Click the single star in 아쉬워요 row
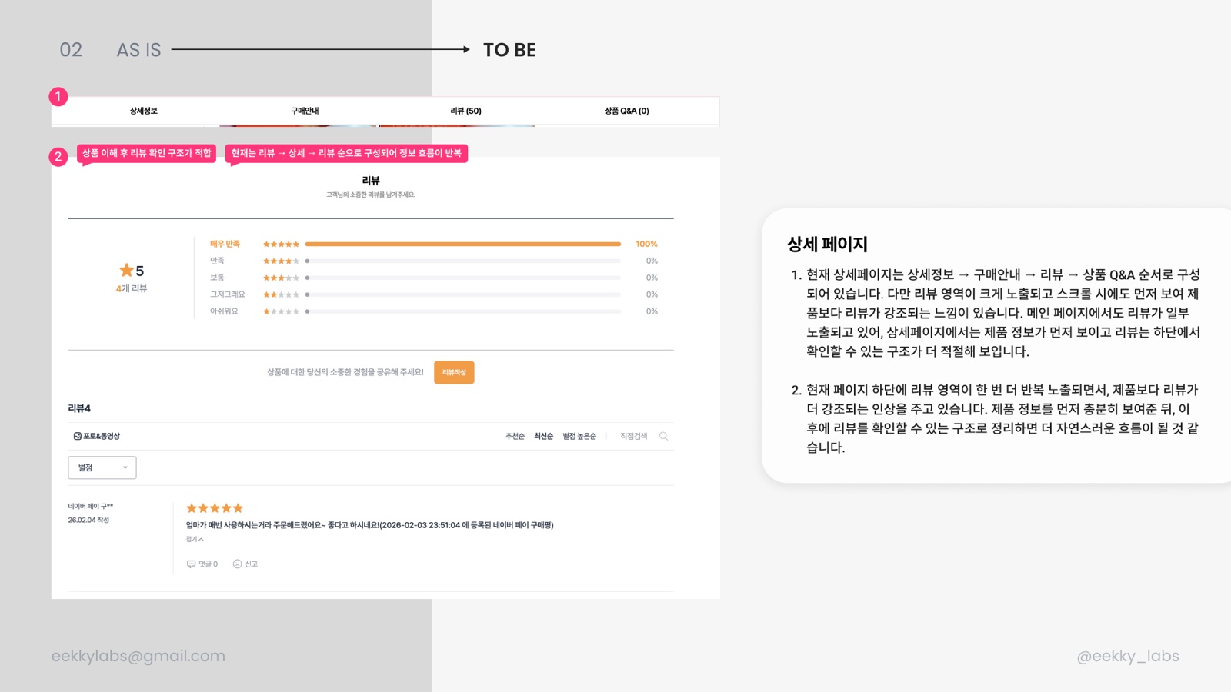Screen dimensions: 1231x692 [x=281, y=311]
